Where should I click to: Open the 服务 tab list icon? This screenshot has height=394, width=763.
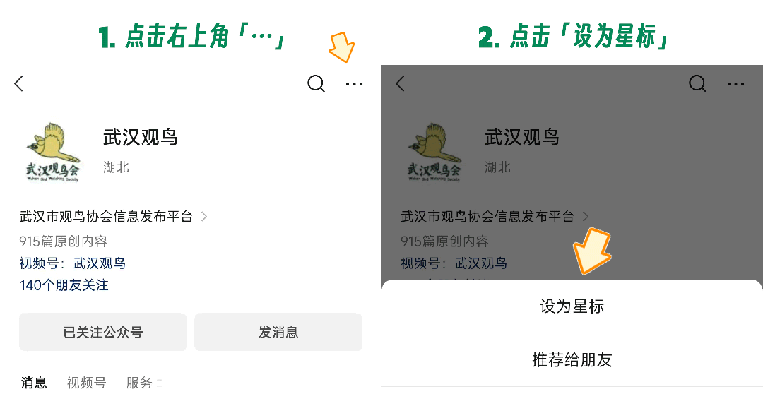click(x=160, y=383)
